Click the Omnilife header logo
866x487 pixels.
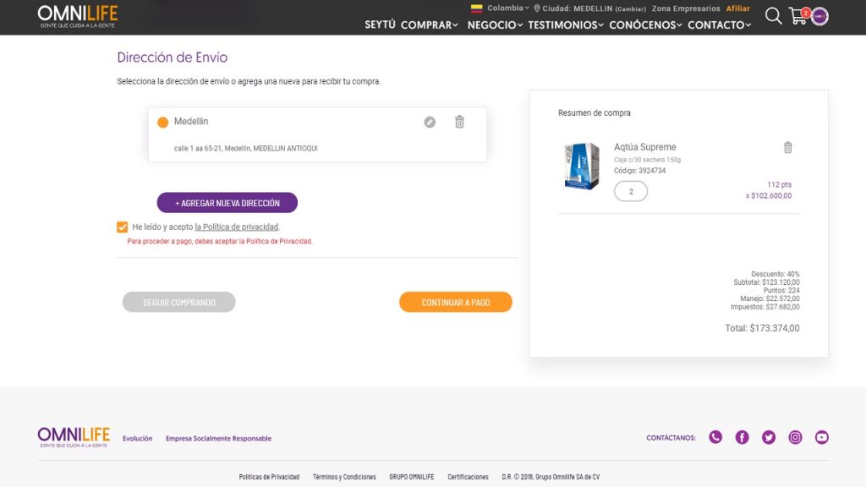78,17
